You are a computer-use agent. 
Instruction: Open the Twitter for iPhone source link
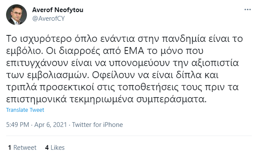point(98,125)
